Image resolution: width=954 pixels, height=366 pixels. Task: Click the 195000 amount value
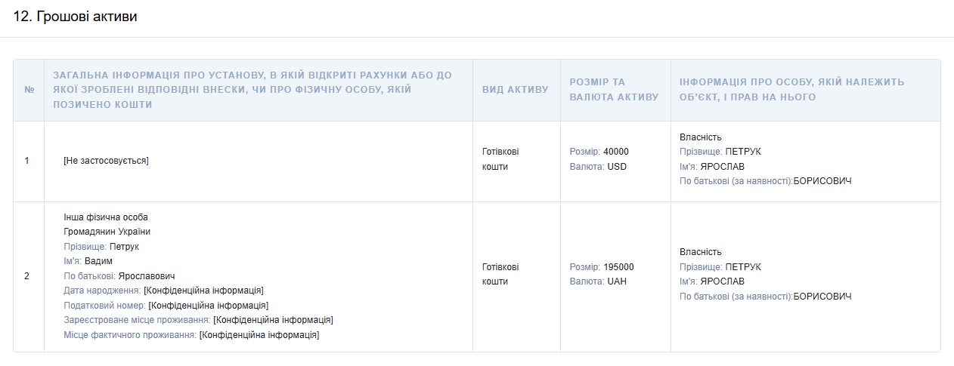point(618,267)
